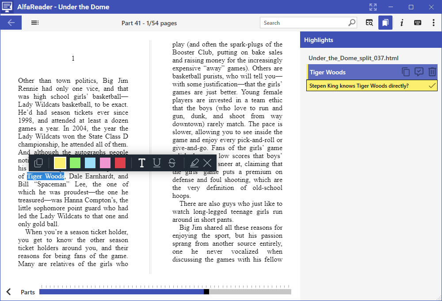442x301 pixels.
Task: Toggle the Highlights sidebar panel
Action: coord(385,23)
